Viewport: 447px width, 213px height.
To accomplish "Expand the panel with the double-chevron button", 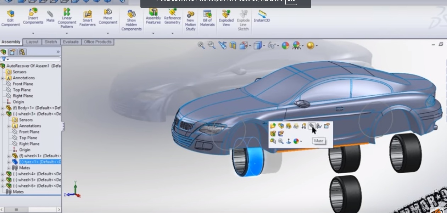I will click(58, 52).
